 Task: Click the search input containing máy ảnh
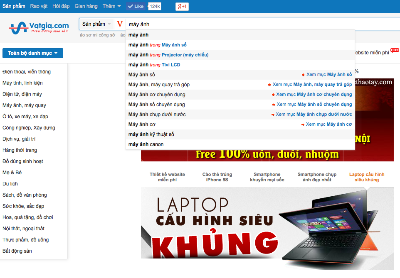249,24
